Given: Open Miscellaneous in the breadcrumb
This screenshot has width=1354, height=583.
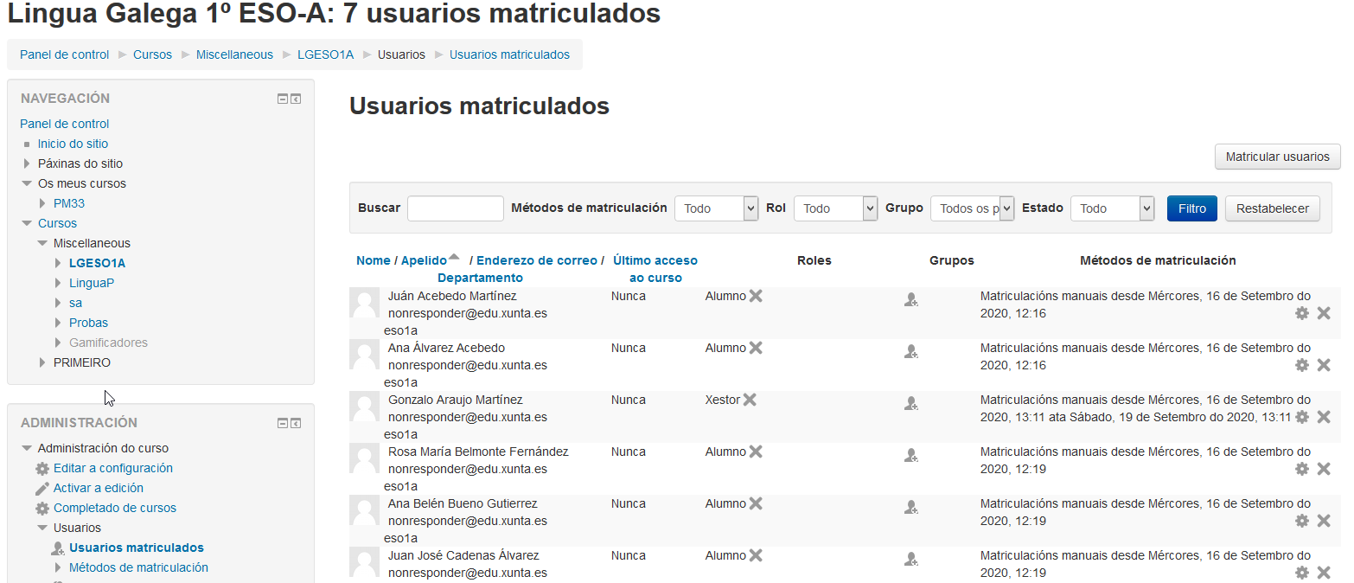Looking at the screenshot, I should pyautogui.click(x=234, y=54).
